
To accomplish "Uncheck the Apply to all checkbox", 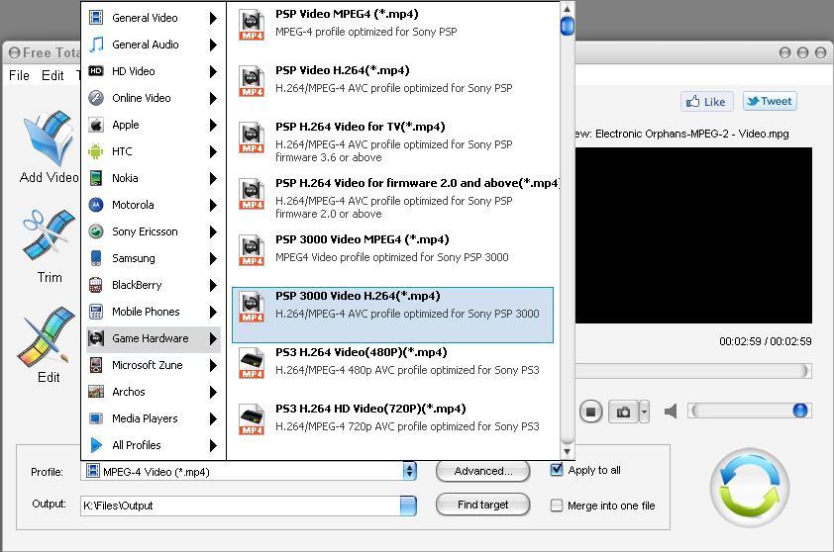I will click(x=557, y=470).
